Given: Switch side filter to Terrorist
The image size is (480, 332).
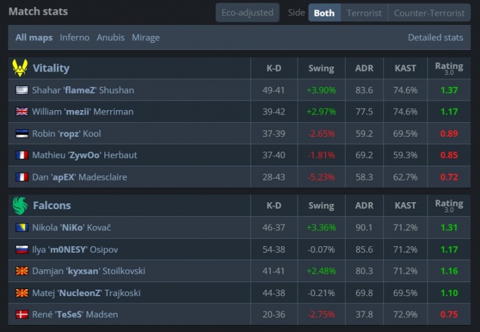Looking at the screenshot, I should click(364, 13).
